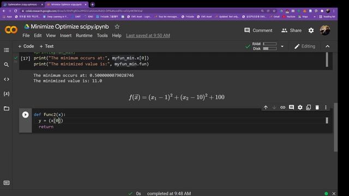The width and height of the screenshot is (349, 196).
Task: Click the browser address bar URL
Action: (83, 11)
